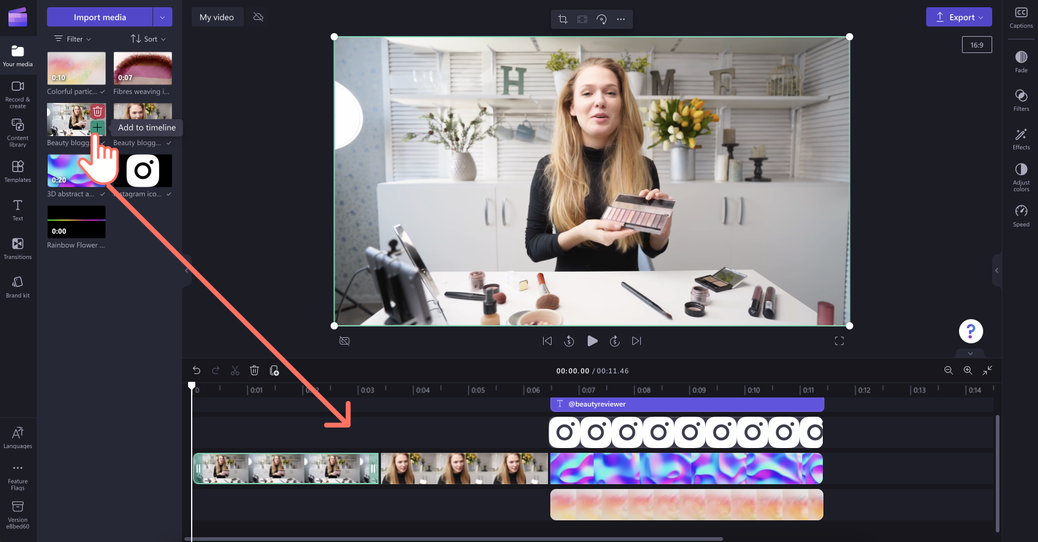Zoom in the timeline
Image resolution: width=1038 pixels, height=542 pixels.
[x=968, y=370]
